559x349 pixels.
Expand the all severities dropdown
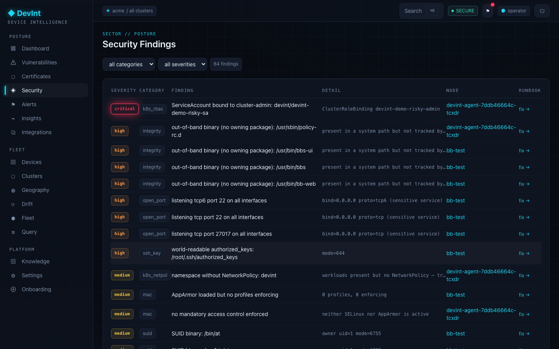182,64
